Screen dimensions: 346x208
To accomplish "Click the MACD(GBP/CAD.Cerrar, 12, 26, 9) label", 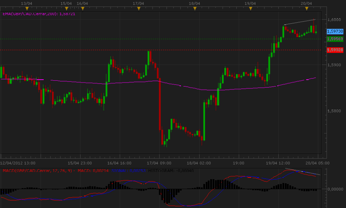I will coord(38,171).
